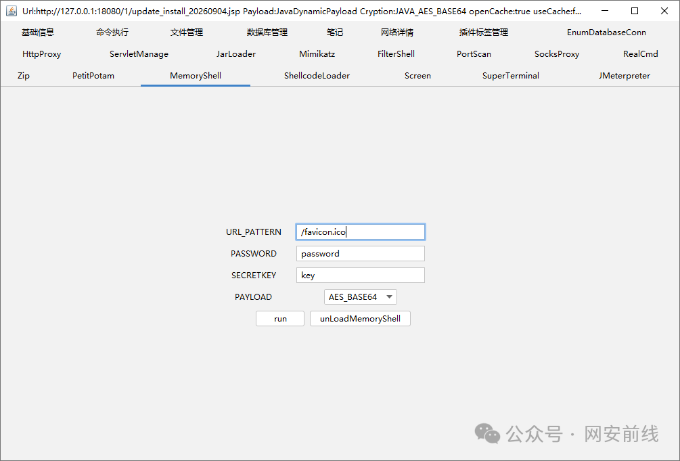The image size is (680, 461).
Task: Select the PortScan tab
Action: coord(474,54)
